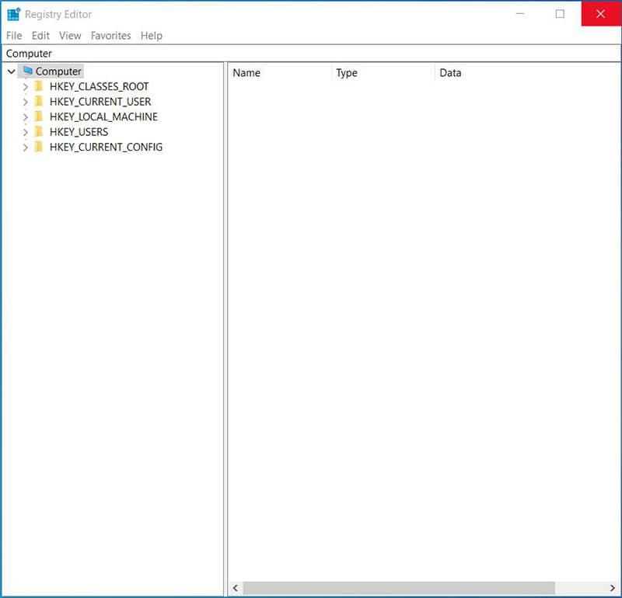The width and height of the screenshot is (622, 598).
Task: Collapse the Computer root node
Action: 11,71
